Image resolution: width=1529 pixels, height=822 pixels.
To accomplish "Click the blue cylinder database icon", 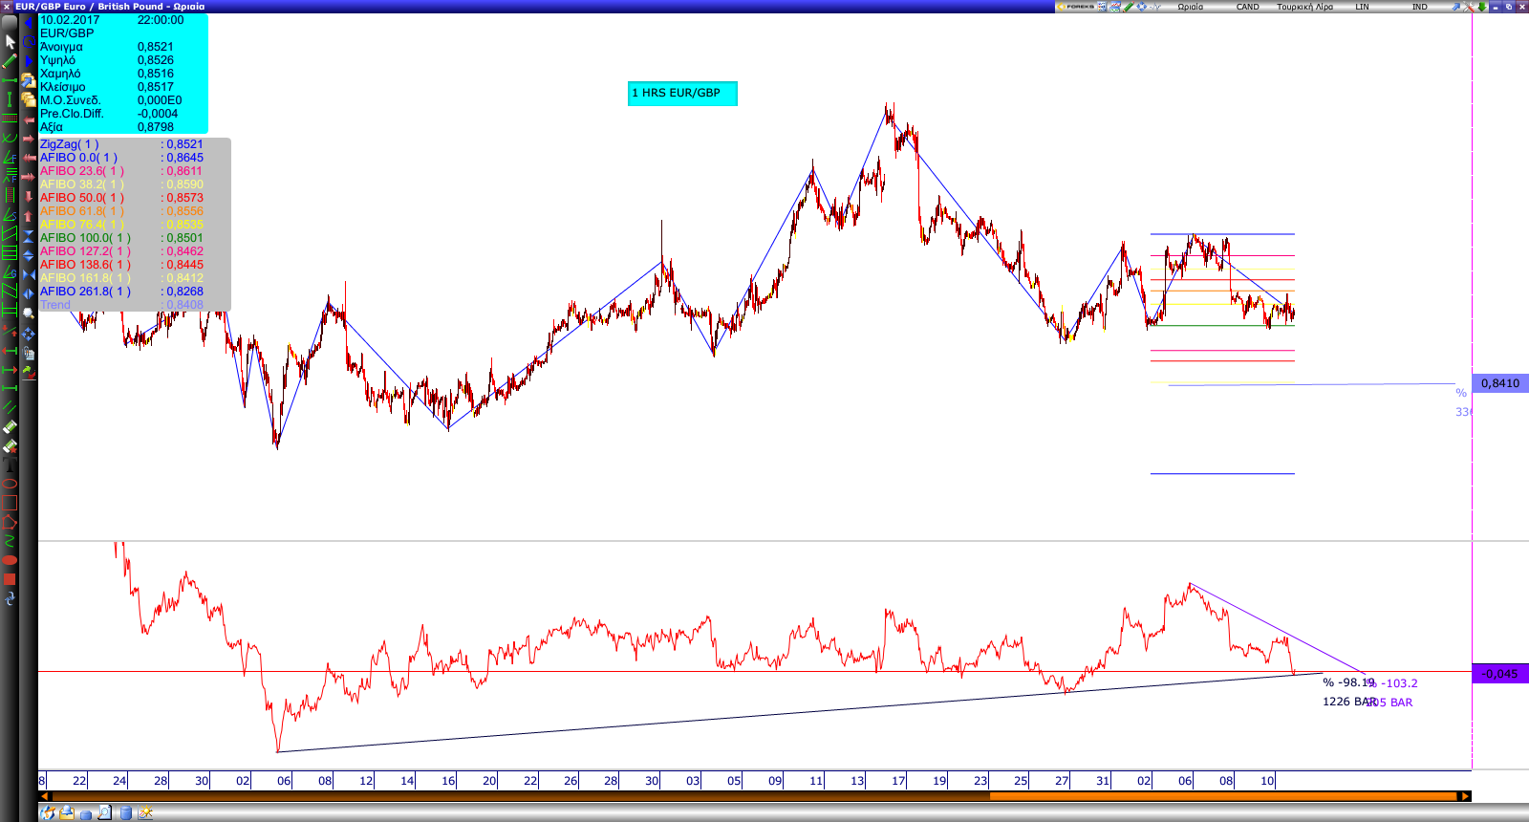I will point(125,813).
